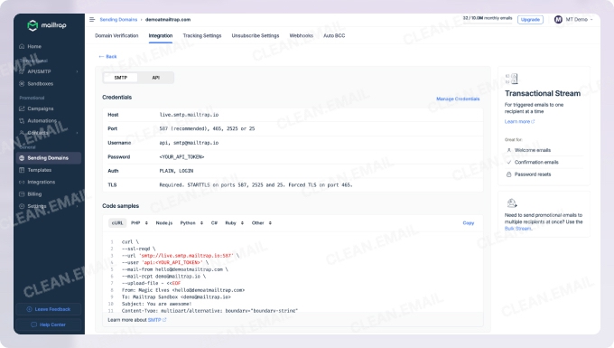Open Home via its sidebar icon

pyautogui.click(x=22, y=46)
